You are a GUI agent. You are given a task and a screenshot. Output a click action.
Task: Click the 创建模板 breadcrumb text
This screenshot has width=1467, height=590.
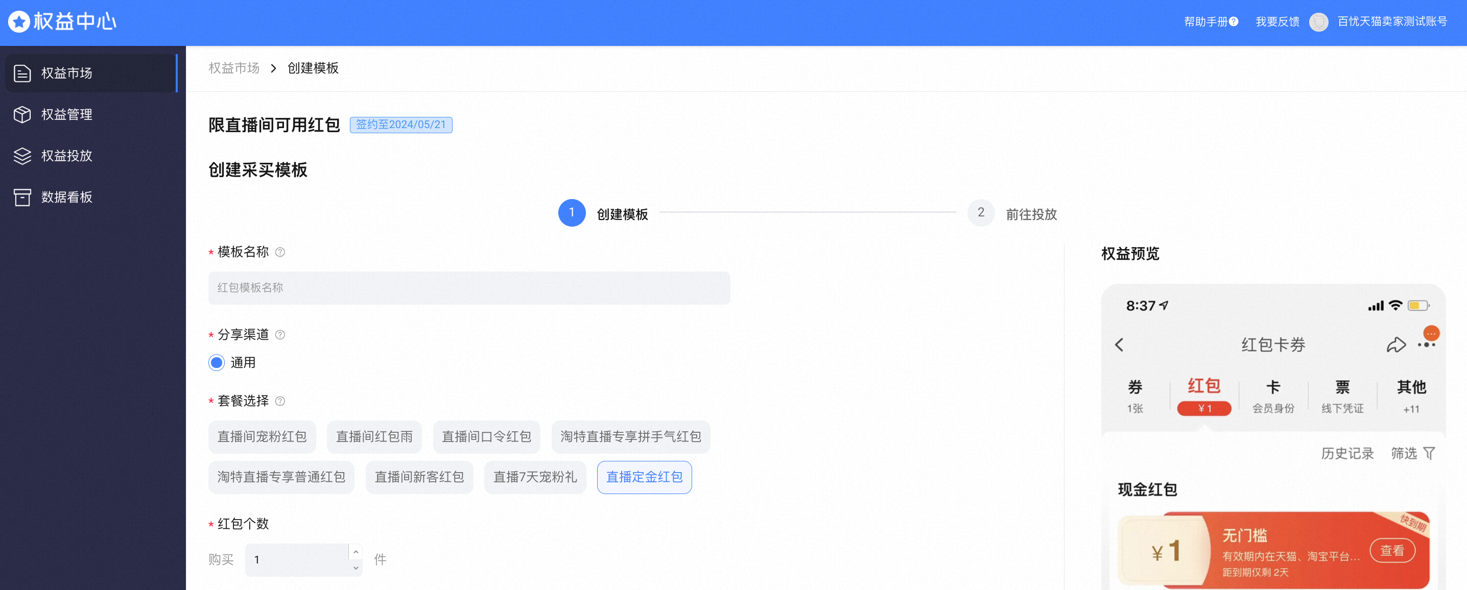(313, 68)
